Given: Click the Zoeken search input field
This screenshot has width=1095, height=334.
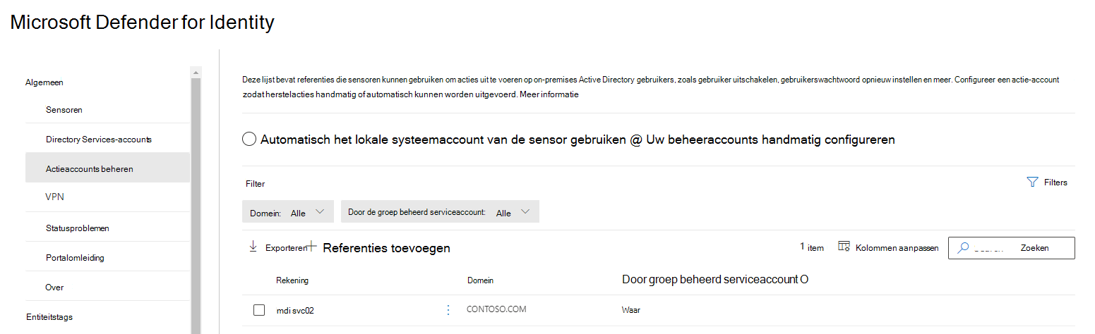Looking at the screenshot, I should (1012, 247).
